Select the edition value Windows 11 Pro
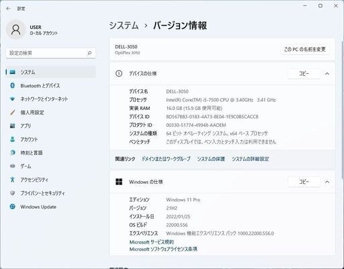Image resolution: width=344 pixels, height=269 pixels. click(x=183, y=200)
